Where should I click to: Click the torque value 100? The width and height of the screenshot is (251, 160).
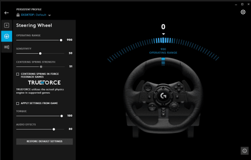(x=70, y=116)
